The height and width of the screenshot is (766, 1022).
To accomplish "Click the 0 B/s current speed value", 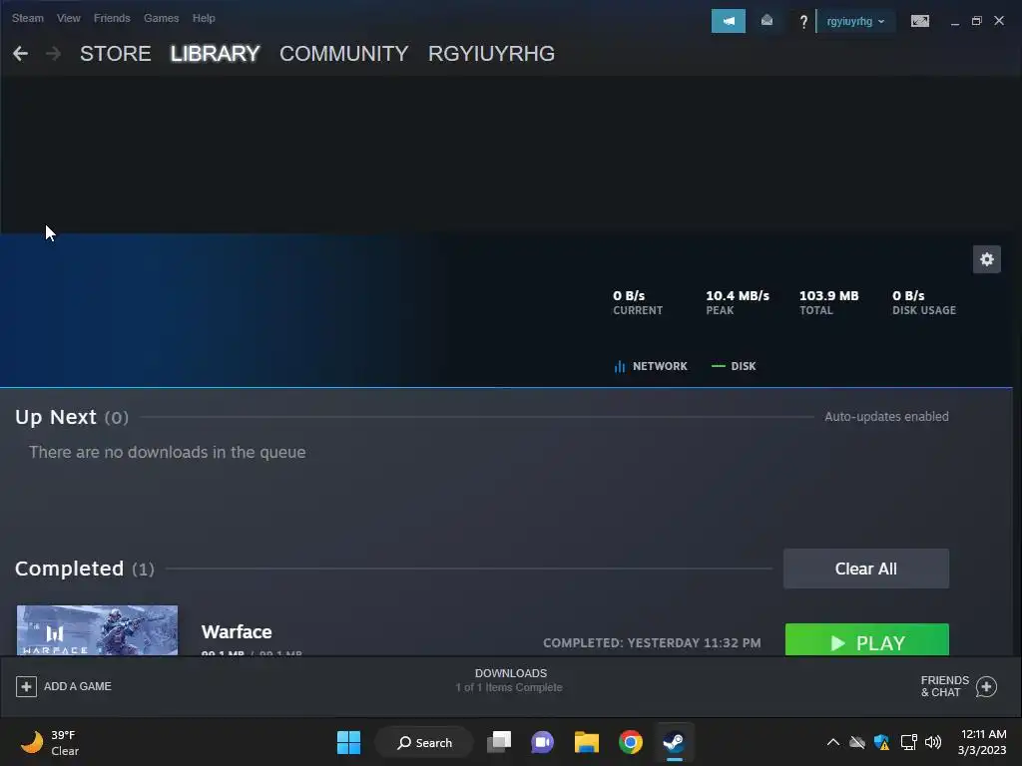I will [x=629, y=295].
